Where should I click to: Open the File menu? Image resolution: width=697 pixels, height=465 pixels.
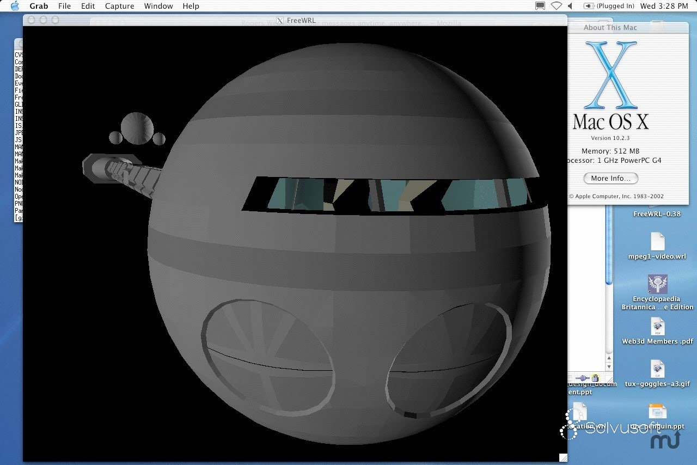64,6
